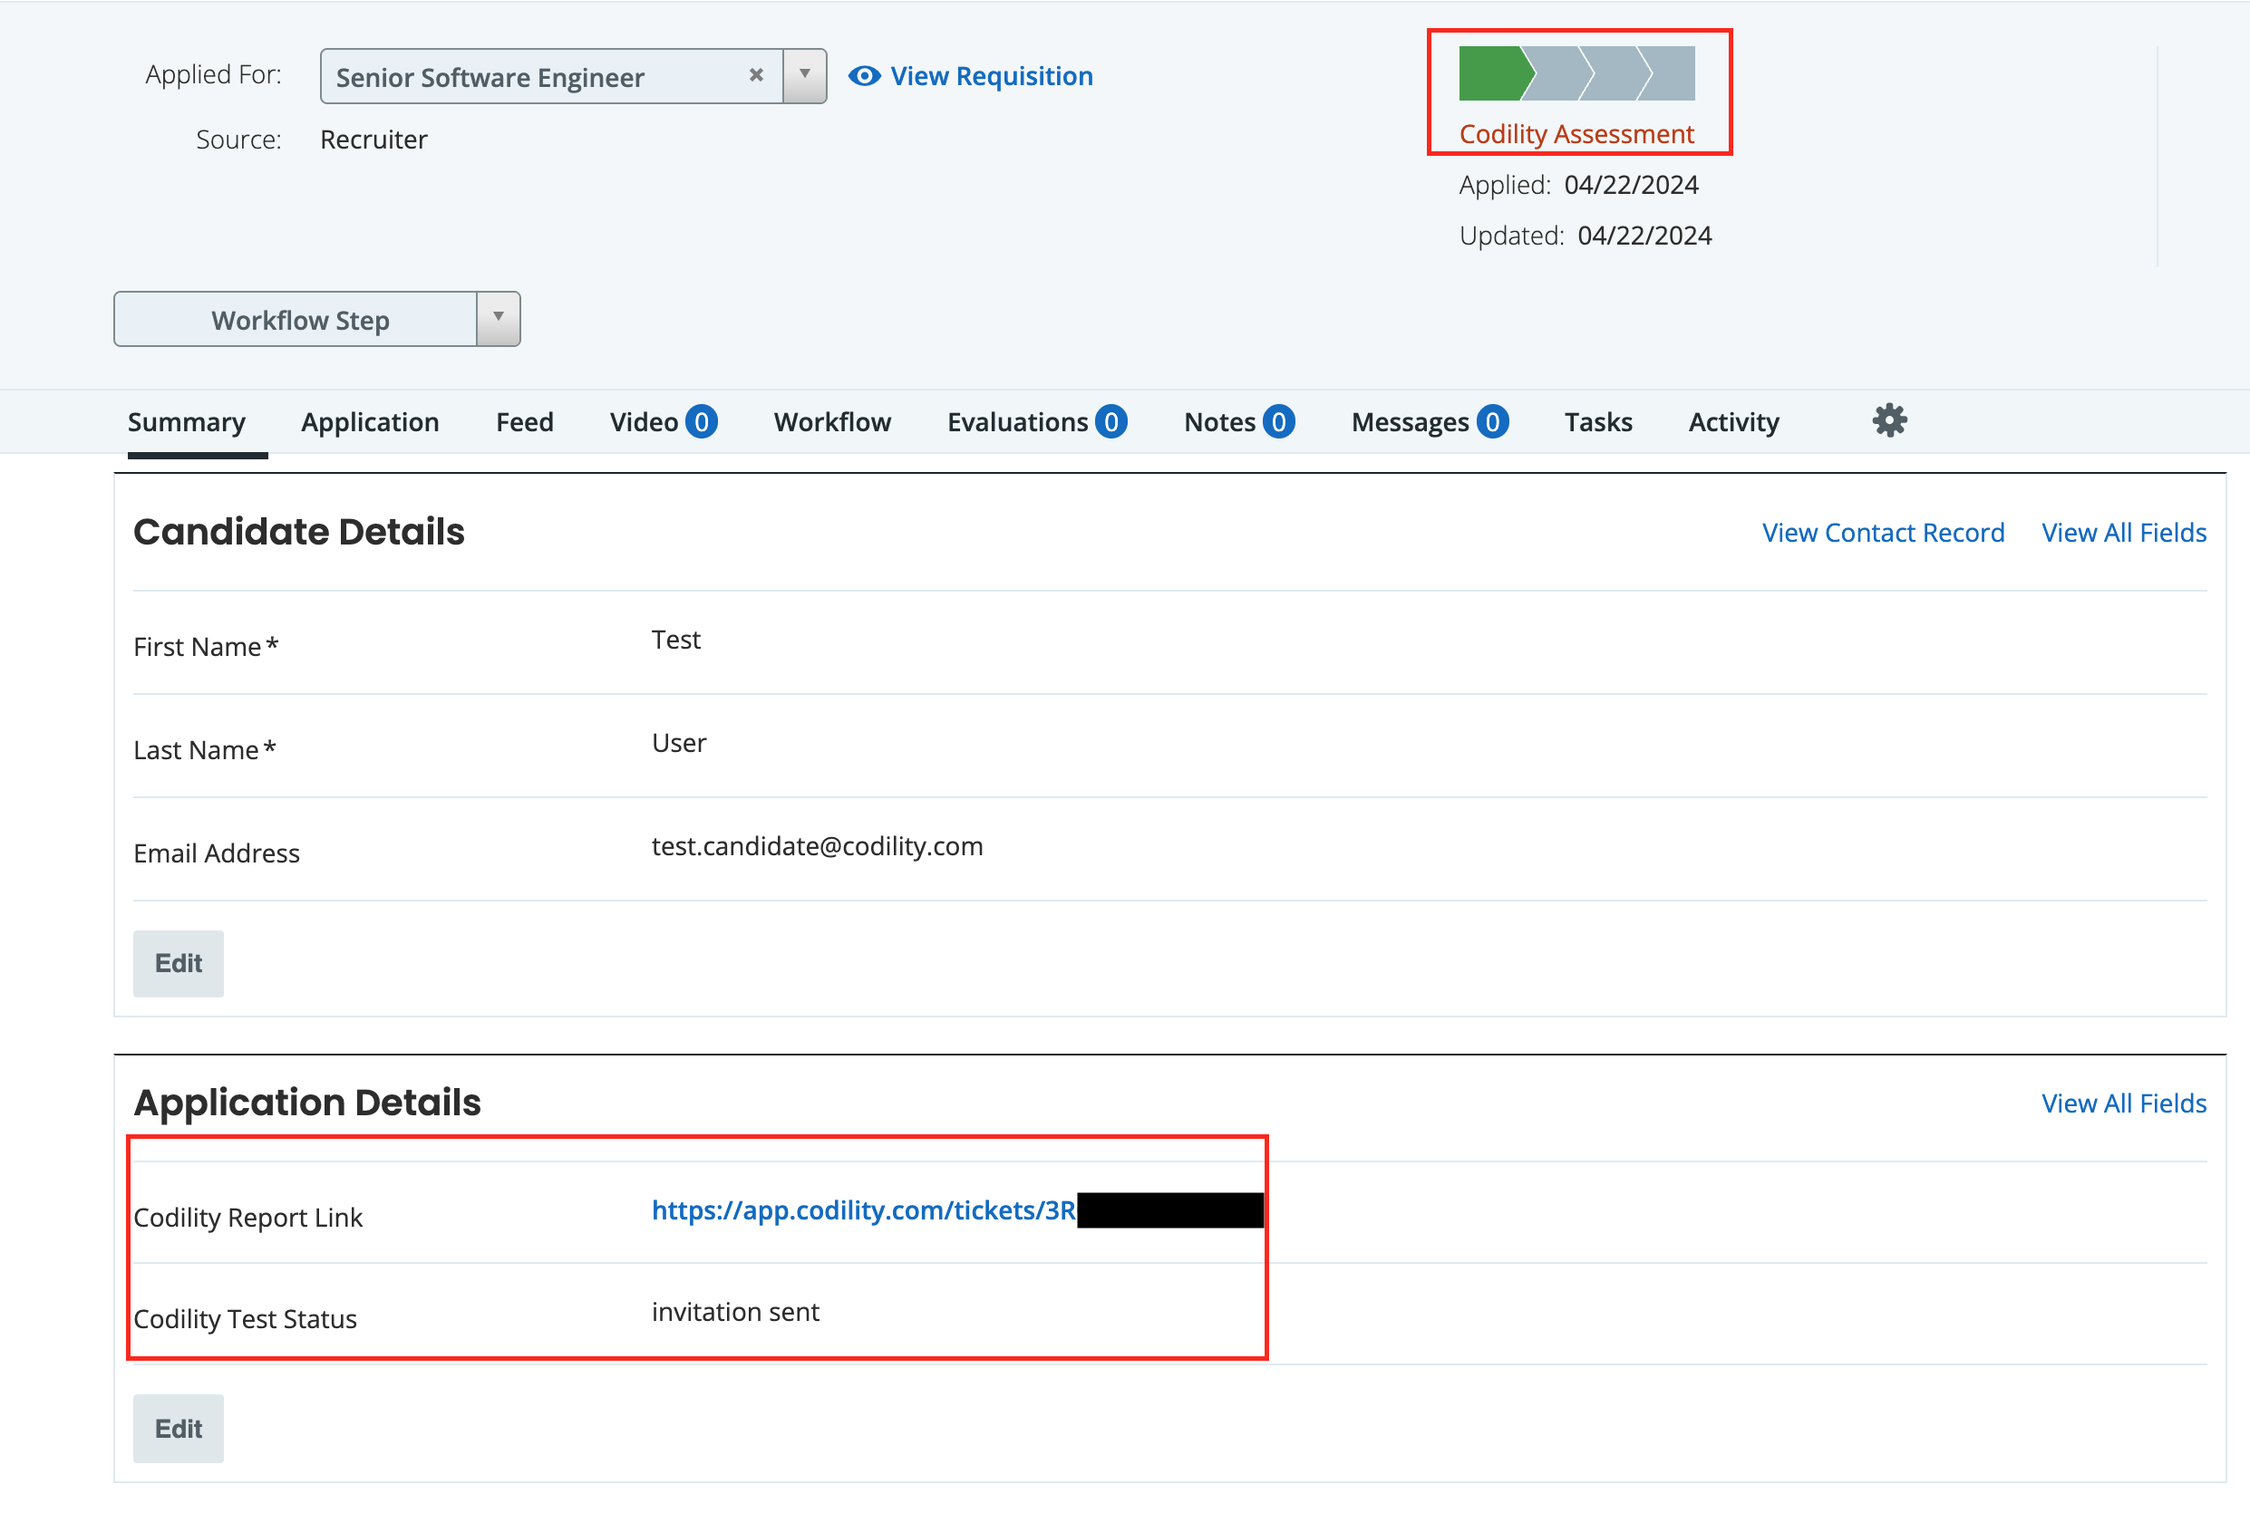Switch to the Application tab

[370, 421]
